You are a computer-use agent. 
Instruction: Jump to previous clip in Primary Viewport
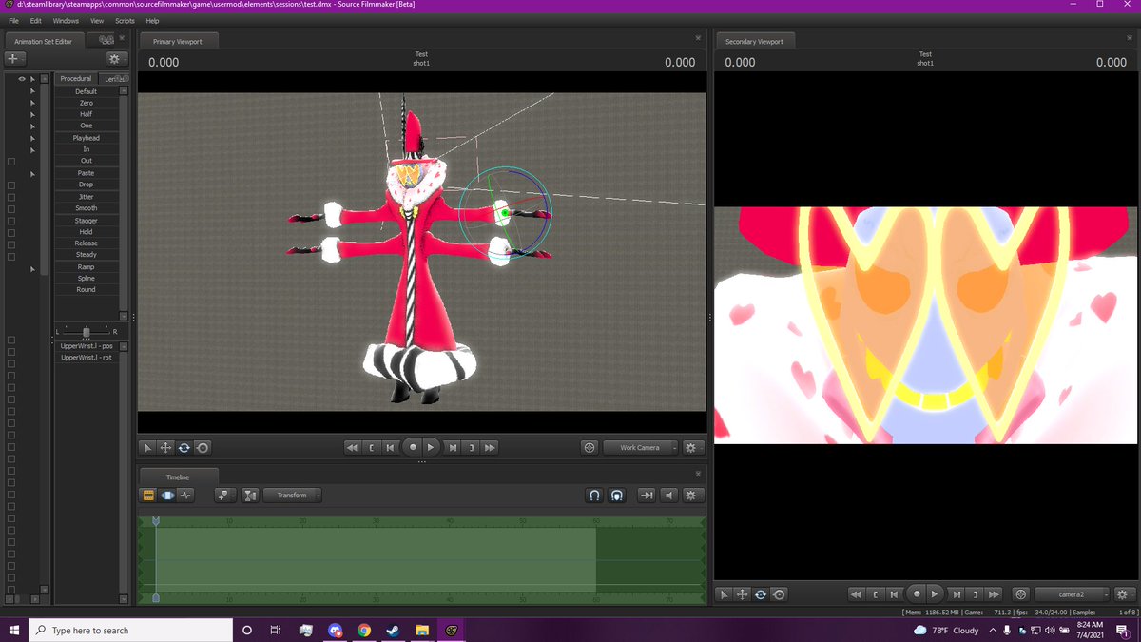(x=390, y=447)
